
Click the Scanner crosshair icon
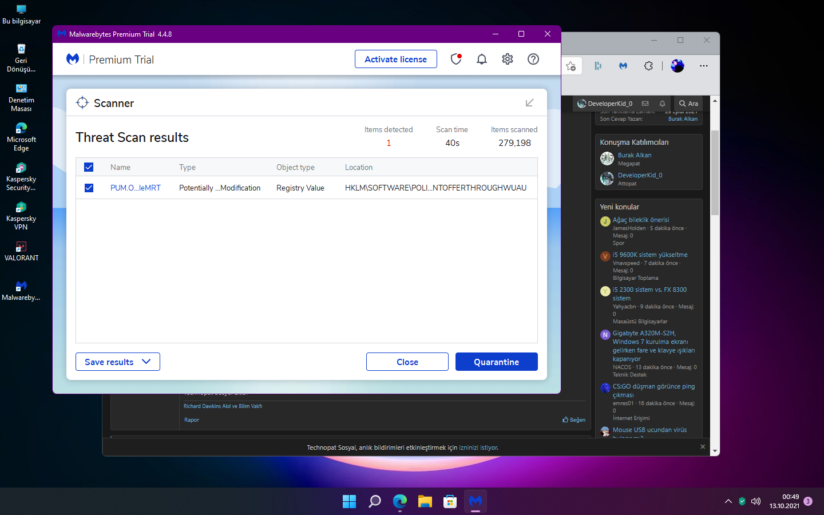[82, 102]
